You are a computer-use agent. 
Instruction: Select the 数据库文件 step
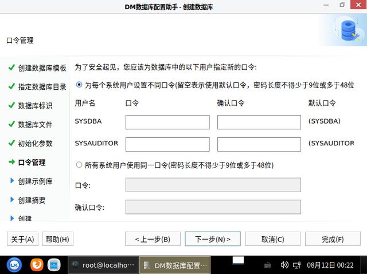click(35, 125)
